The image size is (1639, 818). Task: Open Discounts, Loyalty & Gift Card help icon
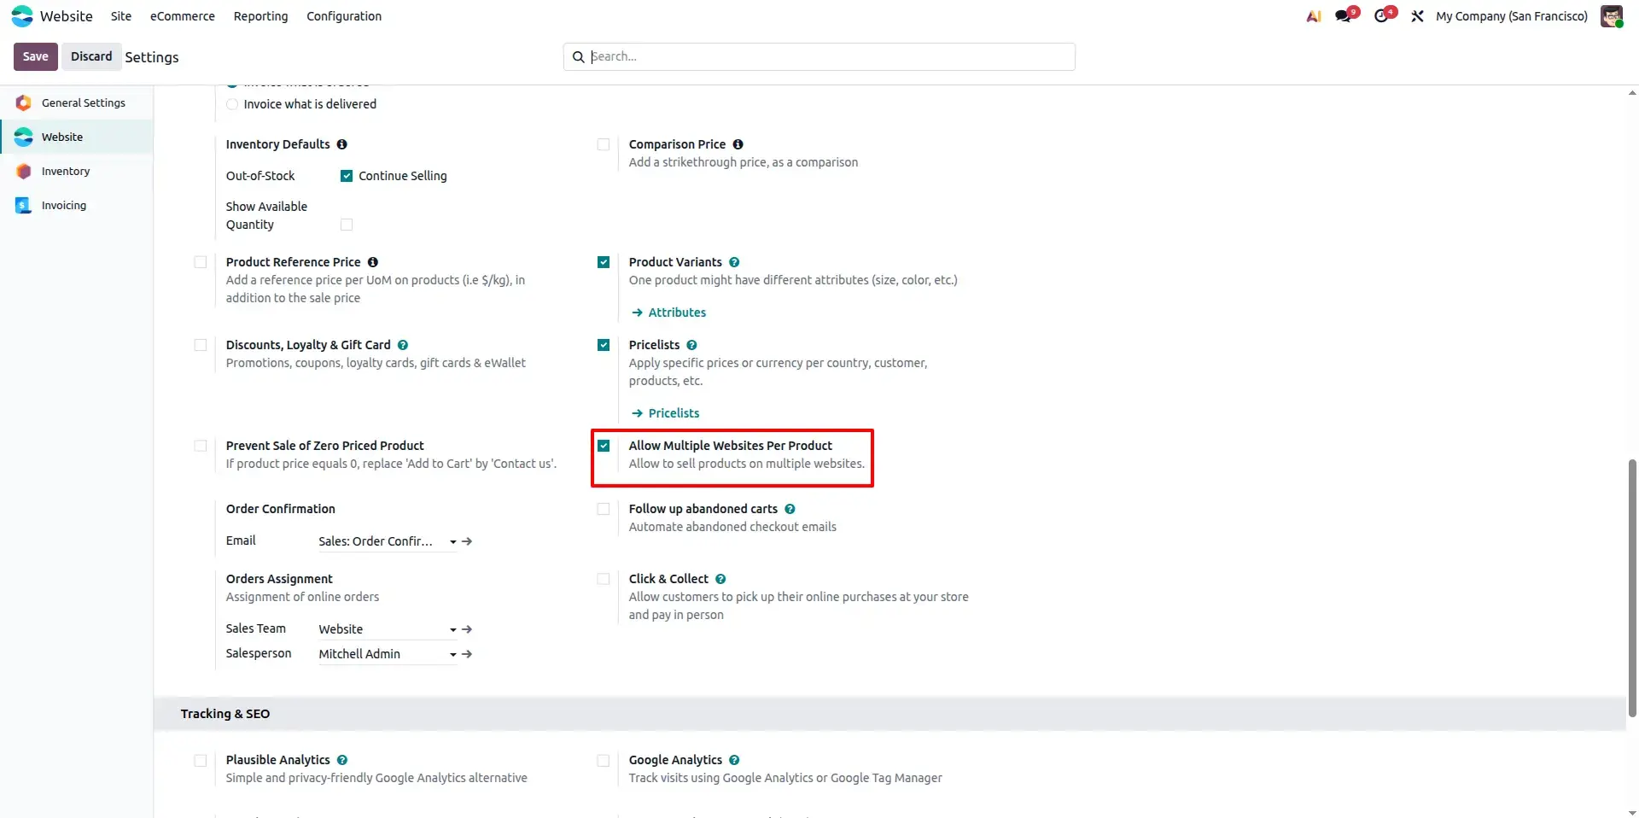403,345
